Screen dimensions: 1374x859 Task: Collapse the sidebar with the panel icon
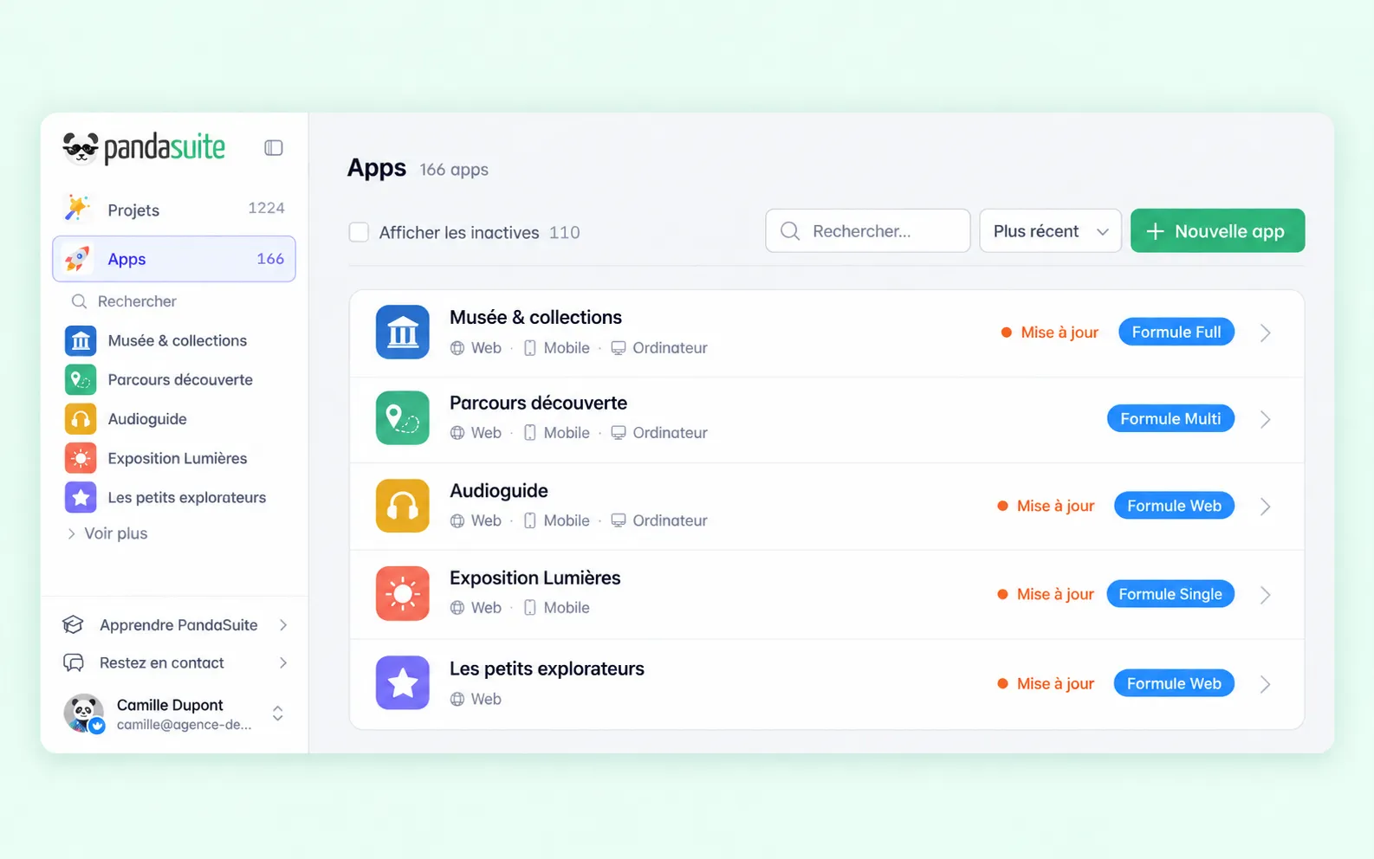274,148
